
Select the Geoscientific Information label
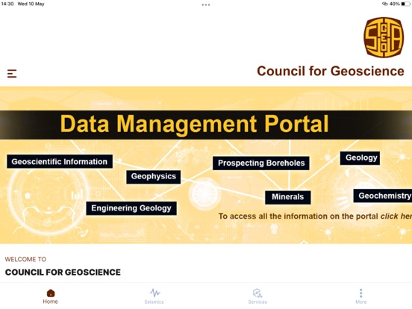60,162
